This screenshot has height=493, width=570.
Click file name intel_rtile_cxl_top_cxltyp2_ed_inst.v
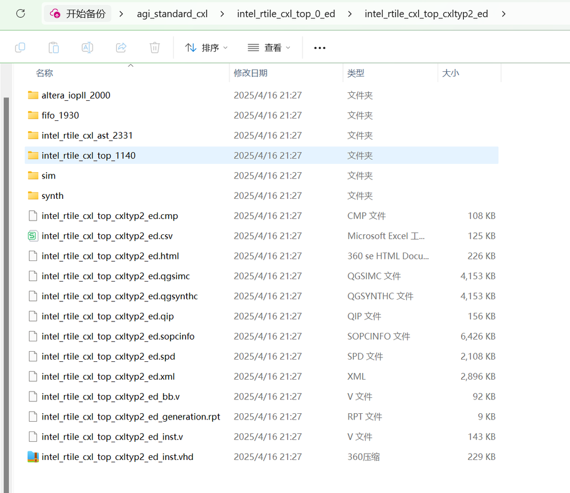[x=112, y=437]
